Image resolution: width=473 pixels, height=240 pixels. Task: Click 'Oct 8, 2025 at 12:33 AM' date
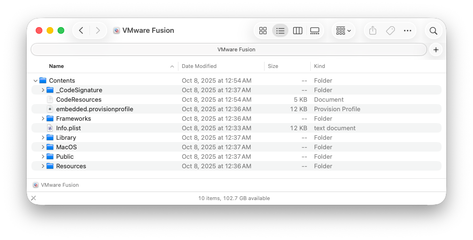(217, 128)
